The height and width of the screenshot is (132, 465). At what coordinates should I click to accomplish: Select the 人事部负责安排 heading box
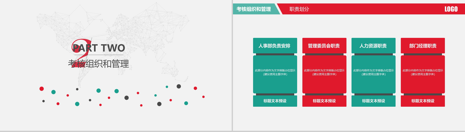[275, 46]
